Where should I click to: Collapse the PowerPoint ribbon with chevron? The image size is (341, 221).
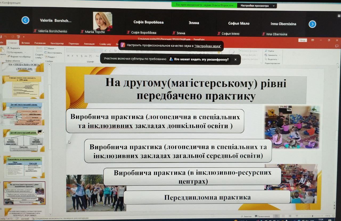coord(338,63)
